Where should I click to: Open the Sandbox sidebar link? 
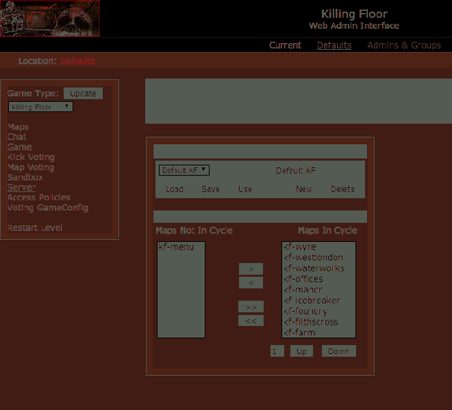click(25, 177)
